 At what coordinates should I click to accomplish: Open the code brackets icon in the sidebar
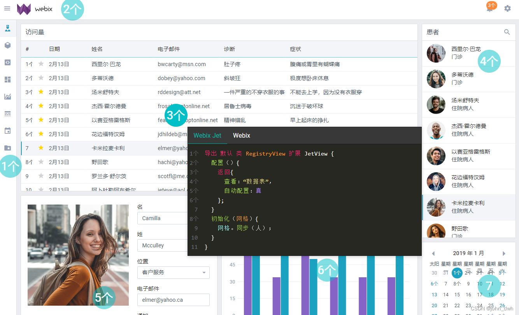7,62
